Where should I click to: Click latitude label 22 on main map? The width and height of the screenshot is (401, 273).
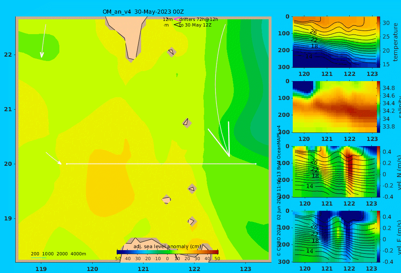(x=8, y=55)
